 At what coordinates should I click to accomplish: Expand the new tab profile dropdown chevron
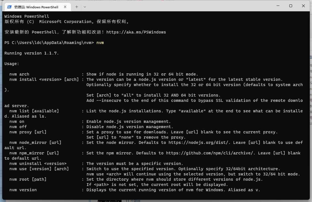(85, 7)
